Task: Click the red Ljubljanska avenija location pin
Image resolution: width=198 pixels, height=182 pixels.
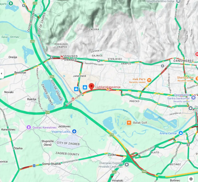Action: pos(91,87)
